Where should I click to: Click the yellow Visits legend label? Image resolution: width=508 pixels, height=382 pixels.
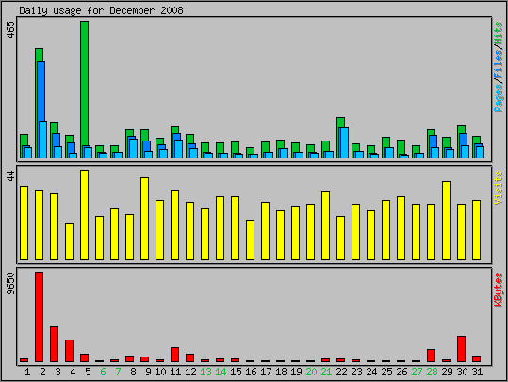499,188
